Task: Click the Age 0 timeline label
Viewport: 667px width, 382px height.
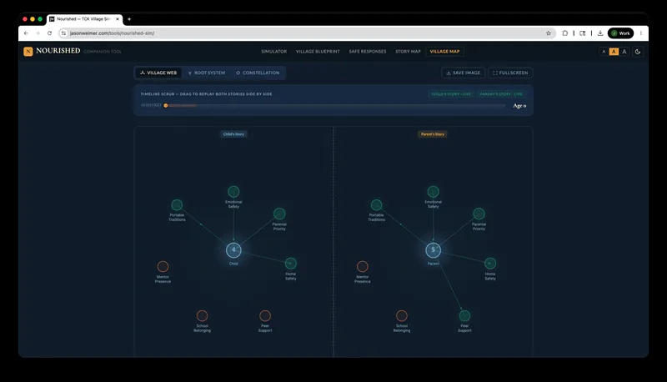Action: 519,106
